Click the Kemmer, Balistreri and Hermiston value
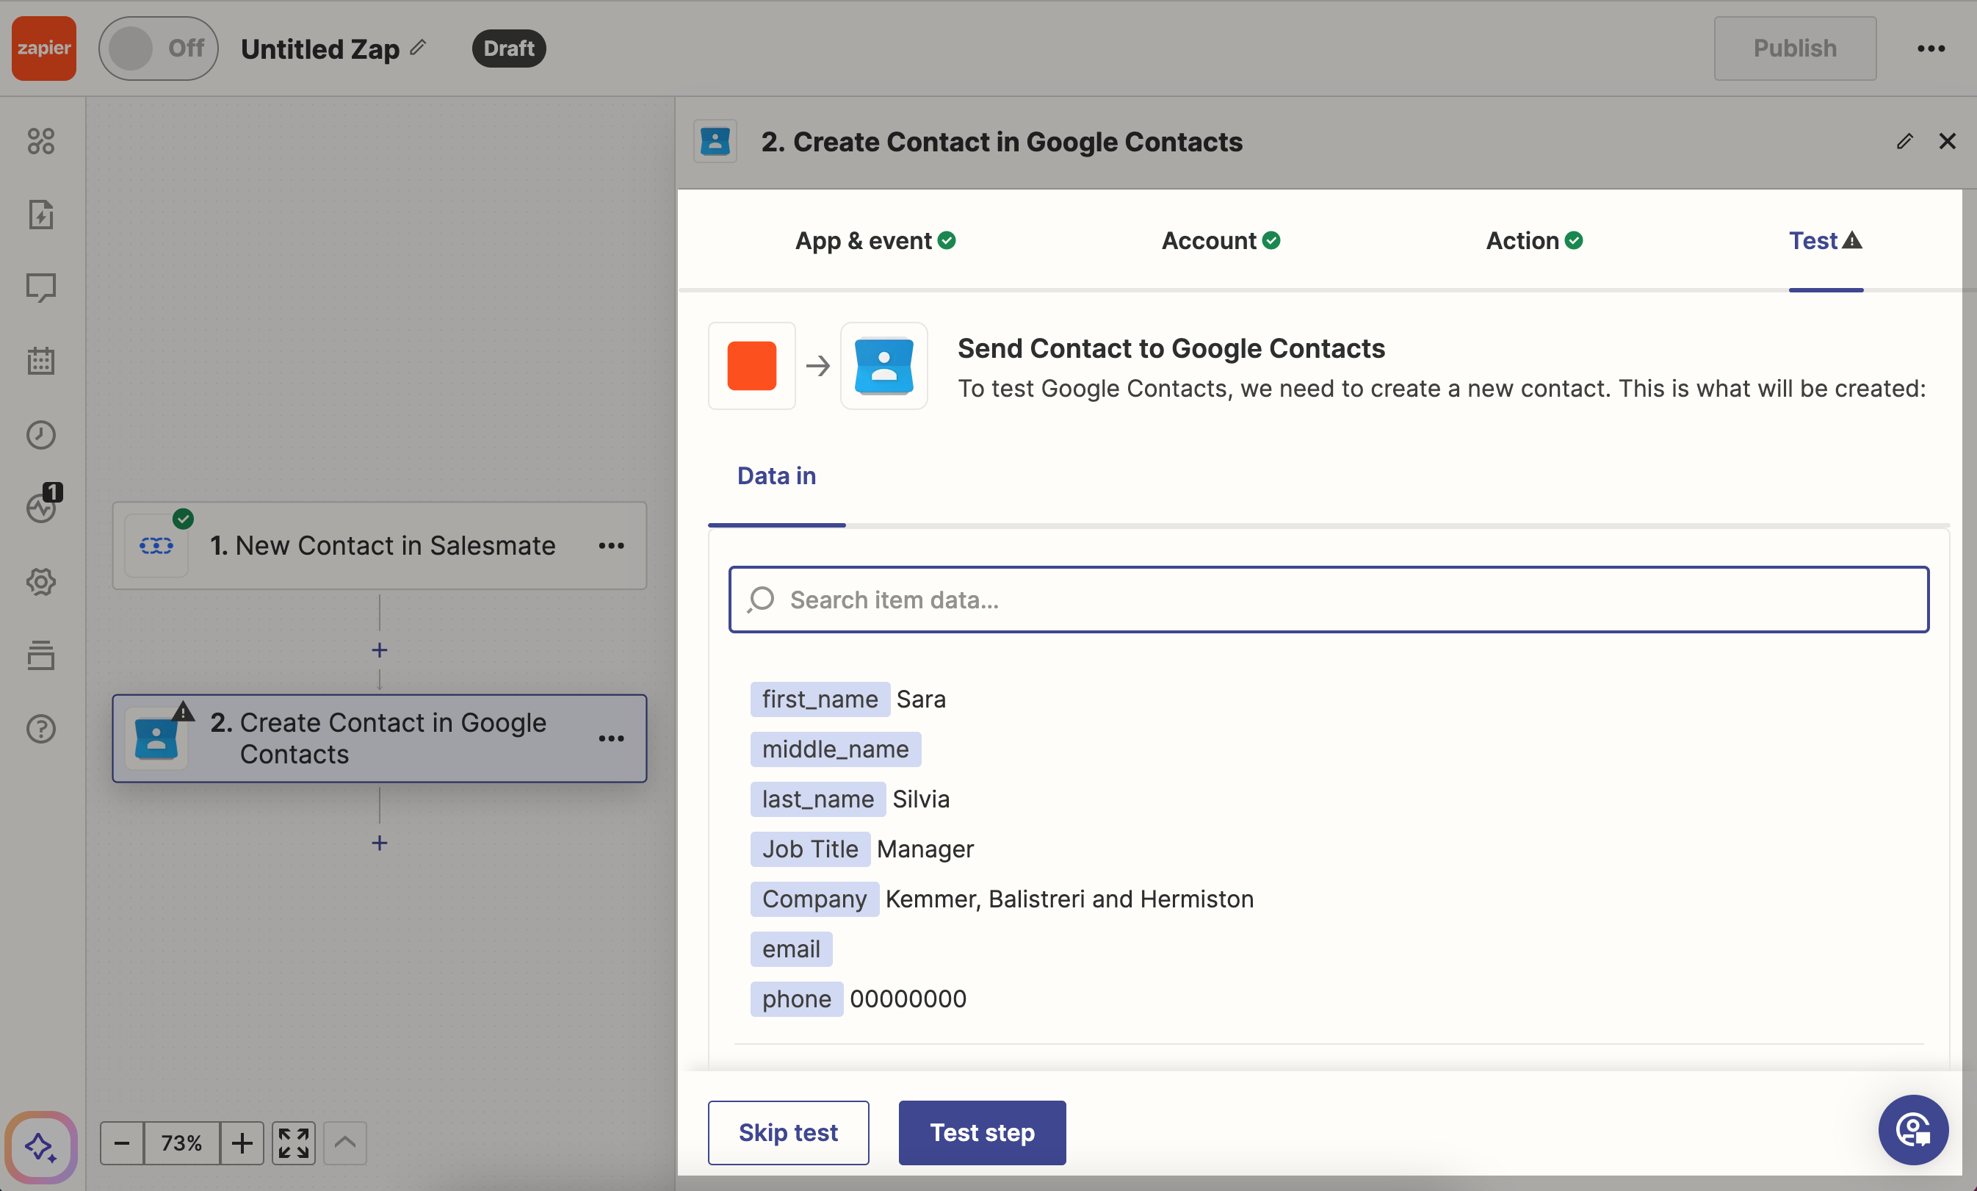The image size is (1977, 1191). pyautogui.click(x=1069, y=899)
